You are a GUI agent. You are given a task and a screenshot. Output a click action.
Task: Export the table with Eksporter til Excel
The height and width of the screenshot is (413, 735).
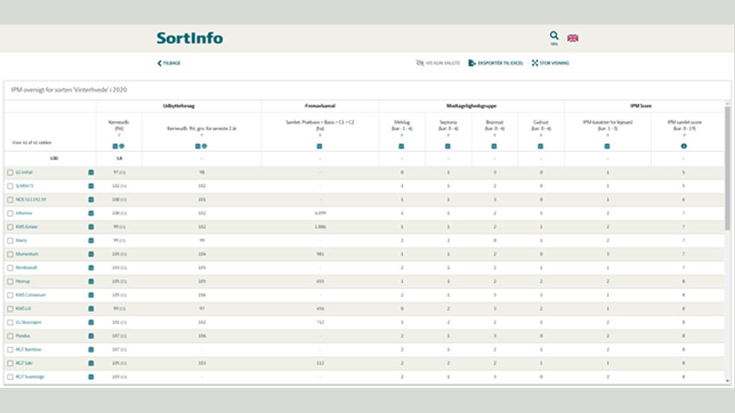[x=495, y=63]
